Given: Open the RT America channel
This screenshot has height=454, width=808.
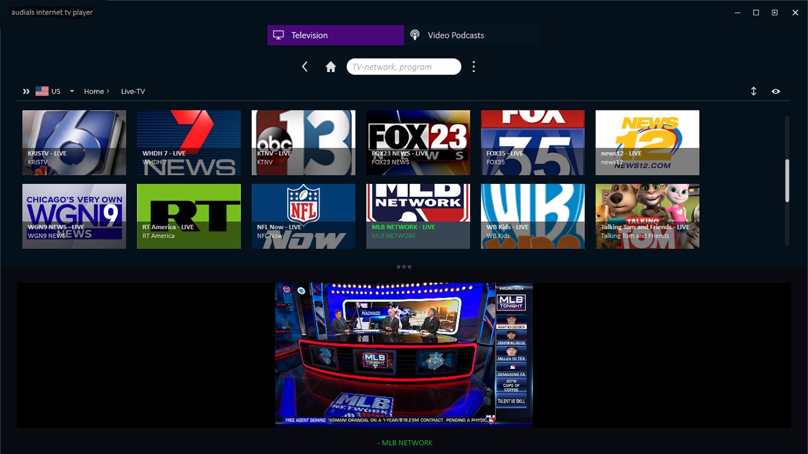Looking at the screenshot, I should (x=189, y=216).
